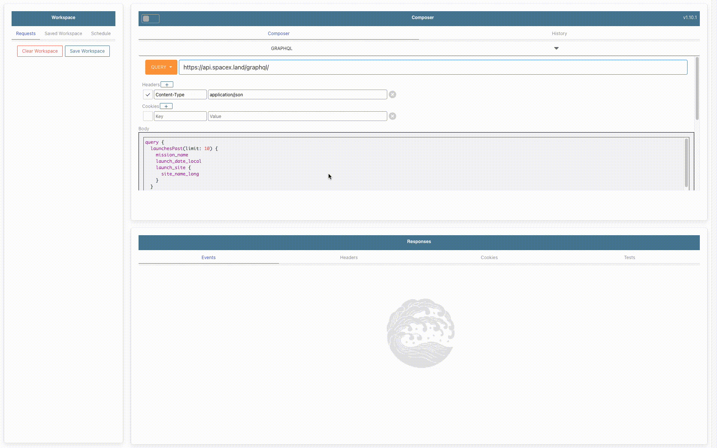Toggle the switch in Composer title bar
Image resolution: width=717 pixels, height=448 pixels.
point(150,19)
